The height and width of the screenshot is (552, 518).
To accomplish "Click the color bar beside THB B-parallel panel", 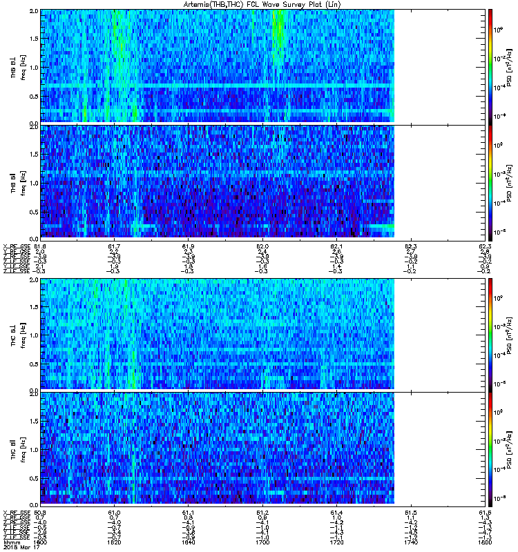I will click(490, 183).
